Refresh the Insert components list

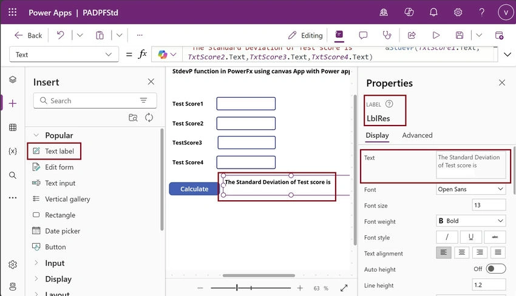click(149, 118)
